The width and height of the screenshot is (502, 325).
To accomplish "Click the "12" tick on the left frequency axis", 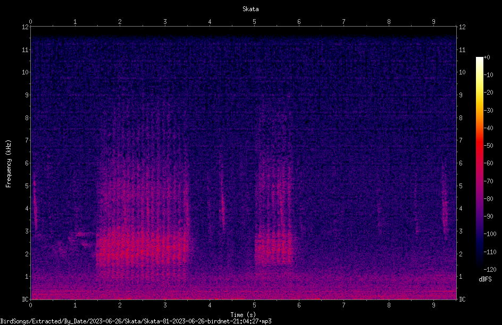I will tap(26, 27).
